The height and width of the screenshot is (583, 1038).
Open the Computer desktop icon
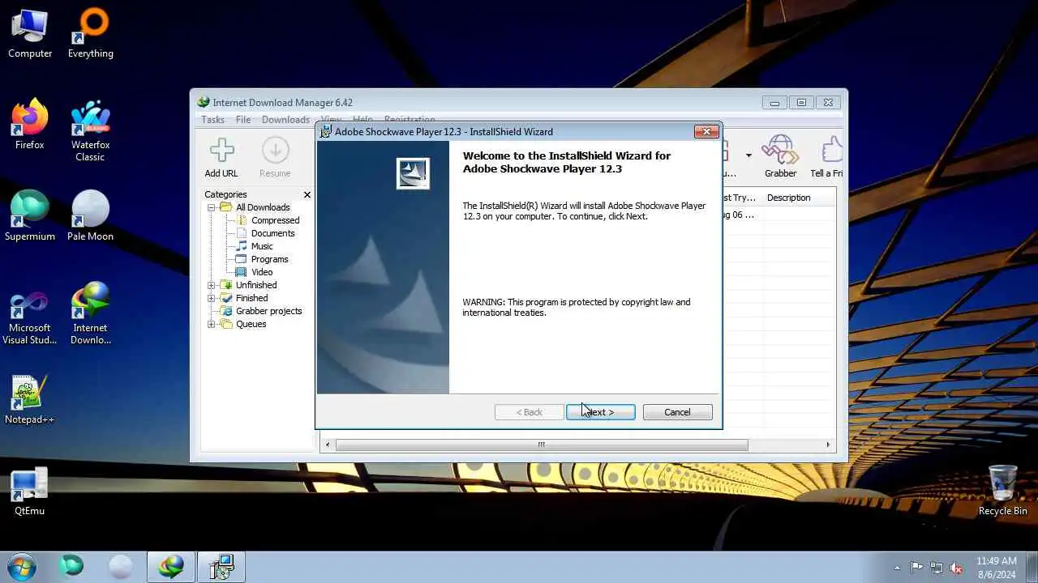pos(30,33)
